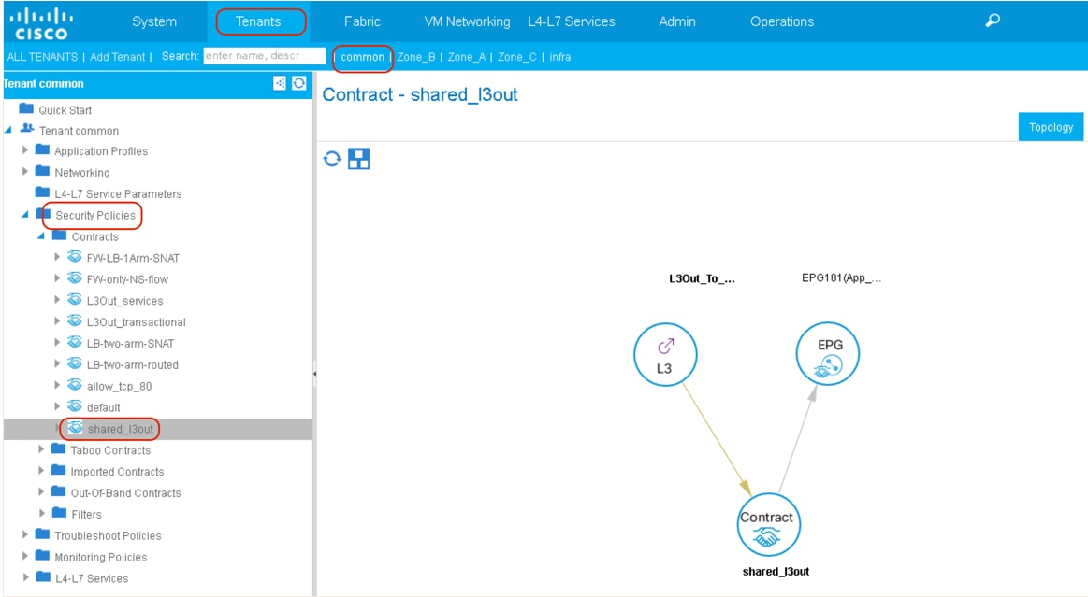This screenshot has width=1088, height=597.
Task: Click the Application Profiles folder icon
Action: pyautogui.click(x=42, y=149)
